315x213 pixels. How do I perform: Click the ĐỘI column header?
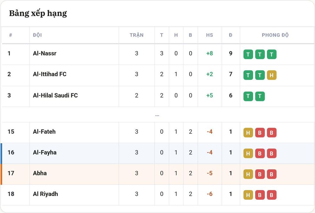pyautogui.click(x=37, y=35)
